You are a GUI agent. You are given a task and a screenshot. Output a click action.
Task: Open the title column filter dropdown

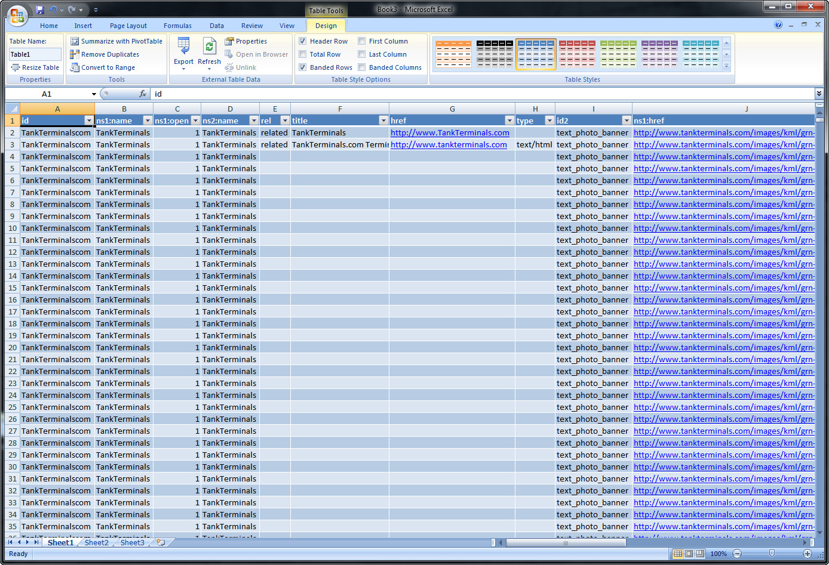click(383, 121)
